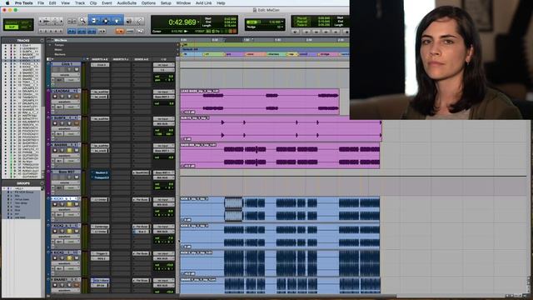Select the Trim tool
The height and width of the screenshot is (300, 533).
(94, 21)
